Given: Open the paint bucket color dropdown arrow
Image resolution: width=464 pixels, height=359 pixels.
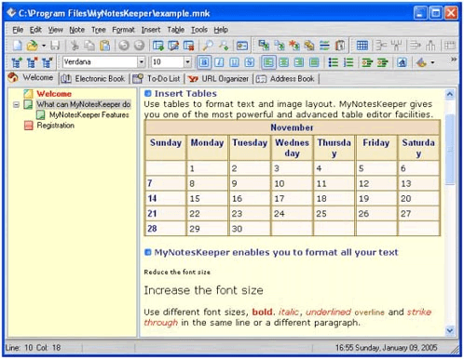Looking at the screenshot, I should coord(432,63).
